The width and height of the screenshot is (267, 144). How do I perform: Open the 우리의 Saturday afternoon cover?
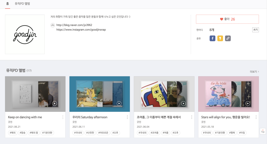coord(100,94)
